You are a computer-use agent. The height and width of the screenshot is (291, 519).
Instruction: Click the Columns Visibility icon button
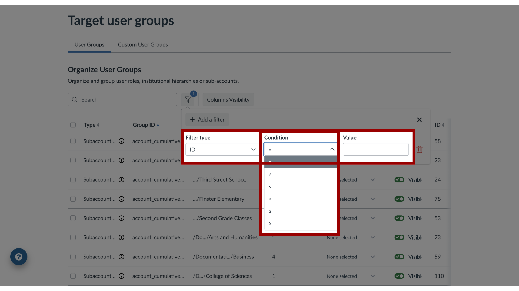click(x=228, y=99)
